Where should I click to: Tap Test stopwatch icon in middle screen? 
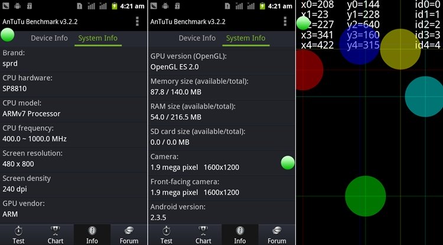(x=167, y=230)
